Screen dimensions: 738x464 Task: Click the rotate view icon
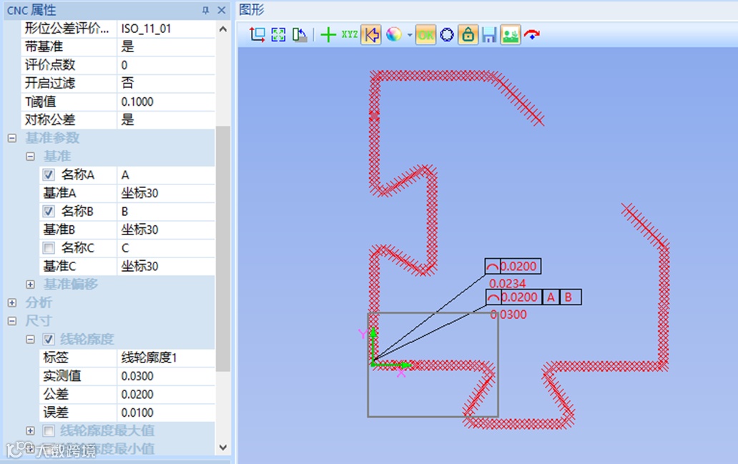pyautogui.click(x=300, y=34)
